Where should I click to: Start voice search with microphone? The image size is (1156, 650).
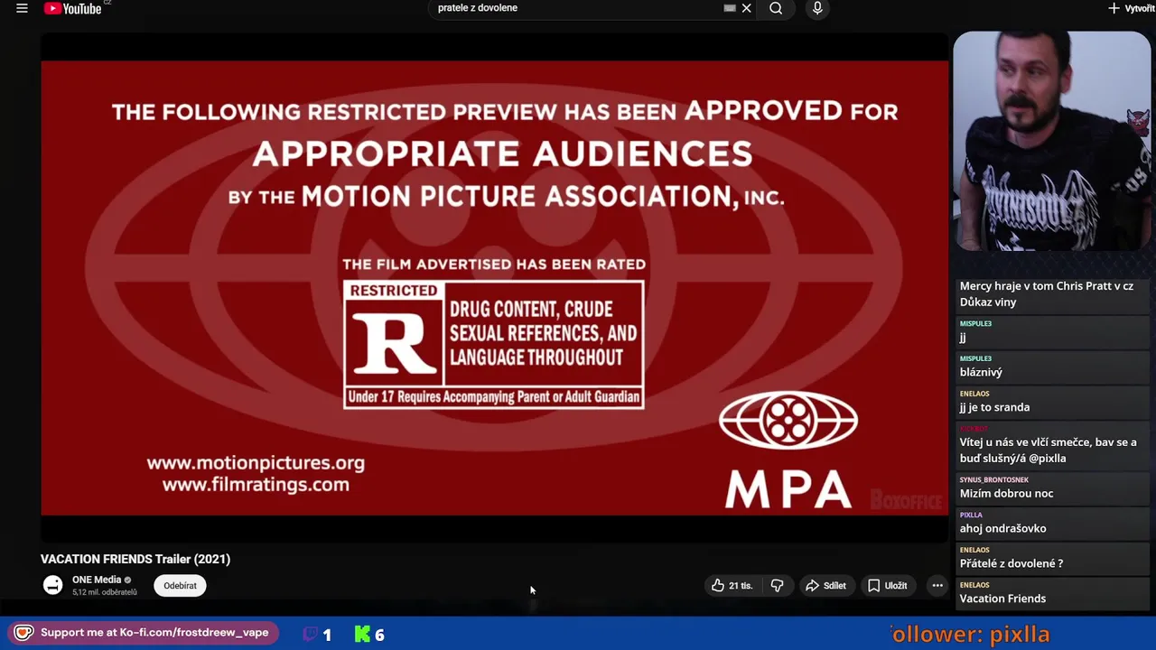[817, 8]
